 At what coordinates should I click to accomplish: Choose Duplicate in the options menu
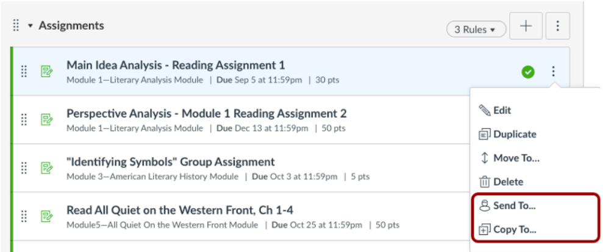(508, 134)
